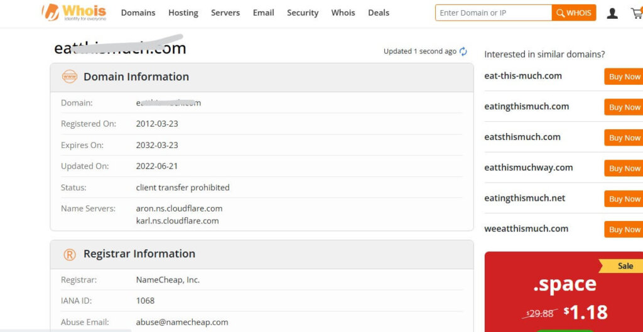The image size is (643, 332).
Task: Click the registrar name NameCheap, Inc.
Action: [168, 280]
